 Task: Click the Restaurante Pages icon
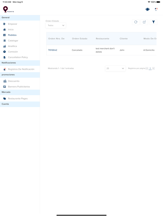point(5,99)
